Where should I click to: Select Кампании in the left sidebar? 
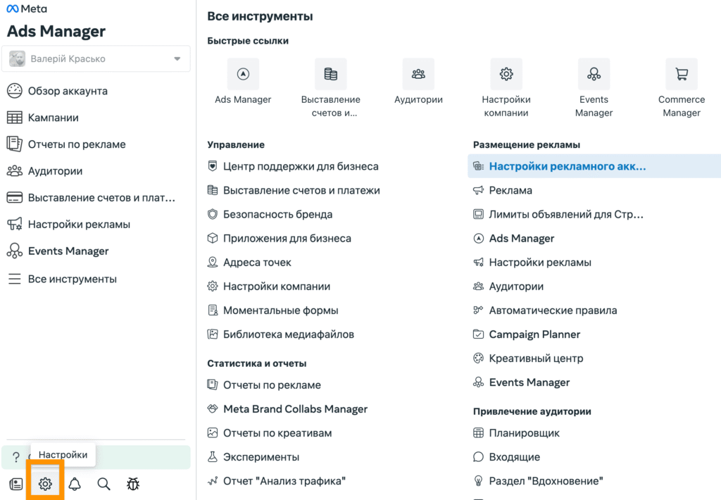point(53,118)
